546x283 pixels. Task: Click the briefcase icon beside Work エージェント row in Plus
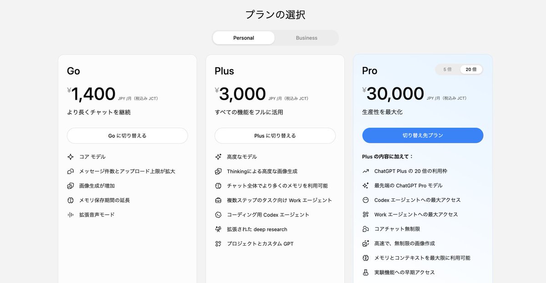tap(218, 200)
